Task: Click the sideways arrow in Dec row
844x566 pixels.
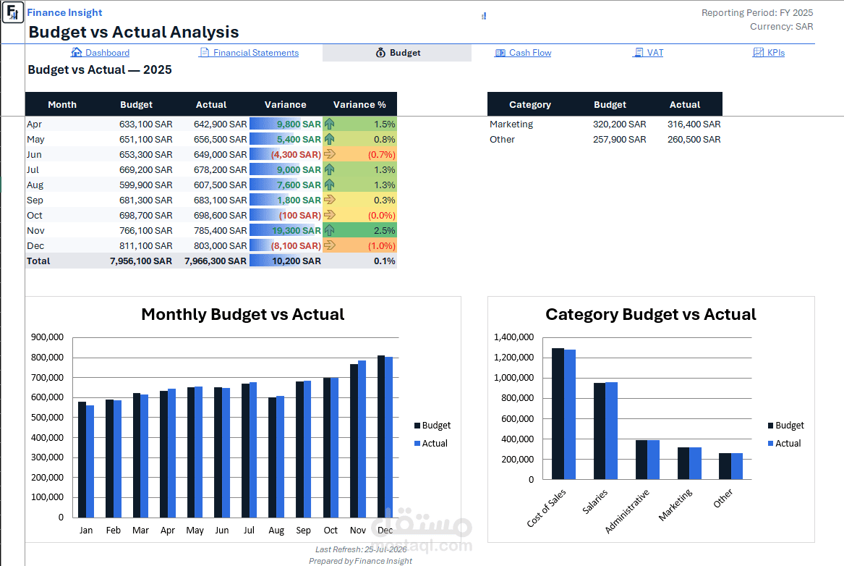Action: 329,245
